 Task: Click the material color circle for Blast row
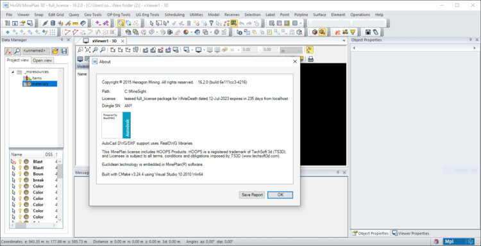(27, 161)
